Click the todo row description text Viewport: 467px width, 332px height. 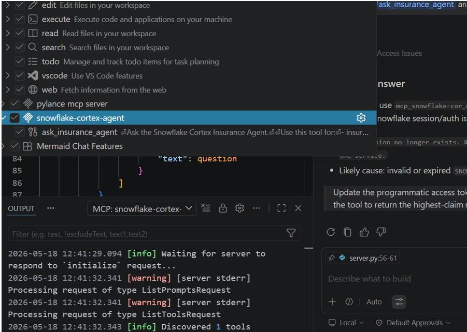pos(141,62)
